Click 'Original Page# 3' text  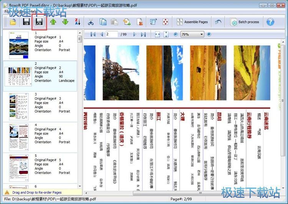point(48,99)
